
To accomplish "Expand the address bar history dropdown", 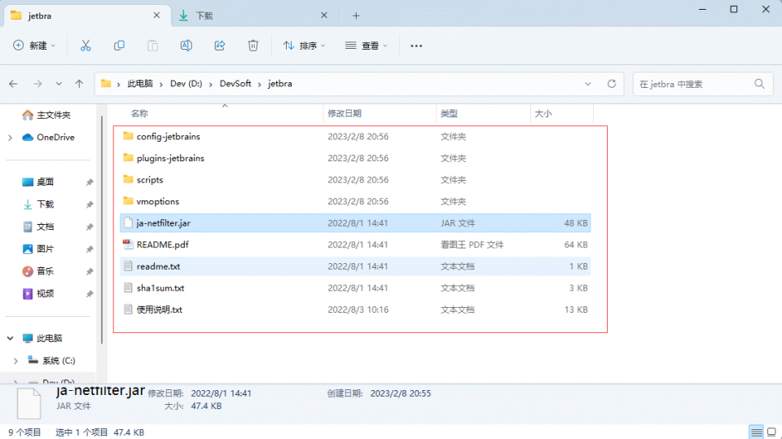I will [x=588, y=84].
